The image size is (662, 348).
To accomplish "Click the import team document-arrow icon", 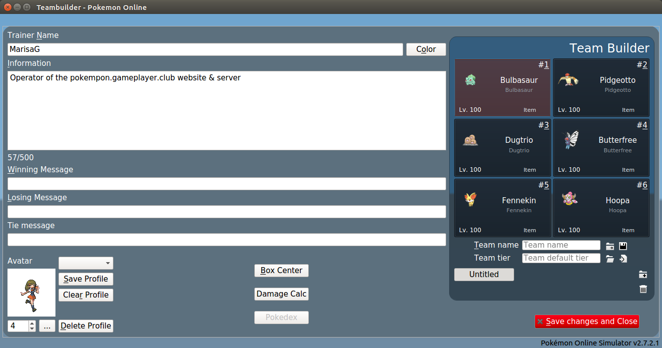I will click(x=623, y=259).
